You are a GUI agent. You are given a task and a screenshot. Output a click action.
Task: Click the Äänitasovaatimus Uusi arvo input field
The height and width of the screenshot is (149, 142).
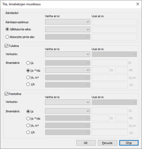114,22
